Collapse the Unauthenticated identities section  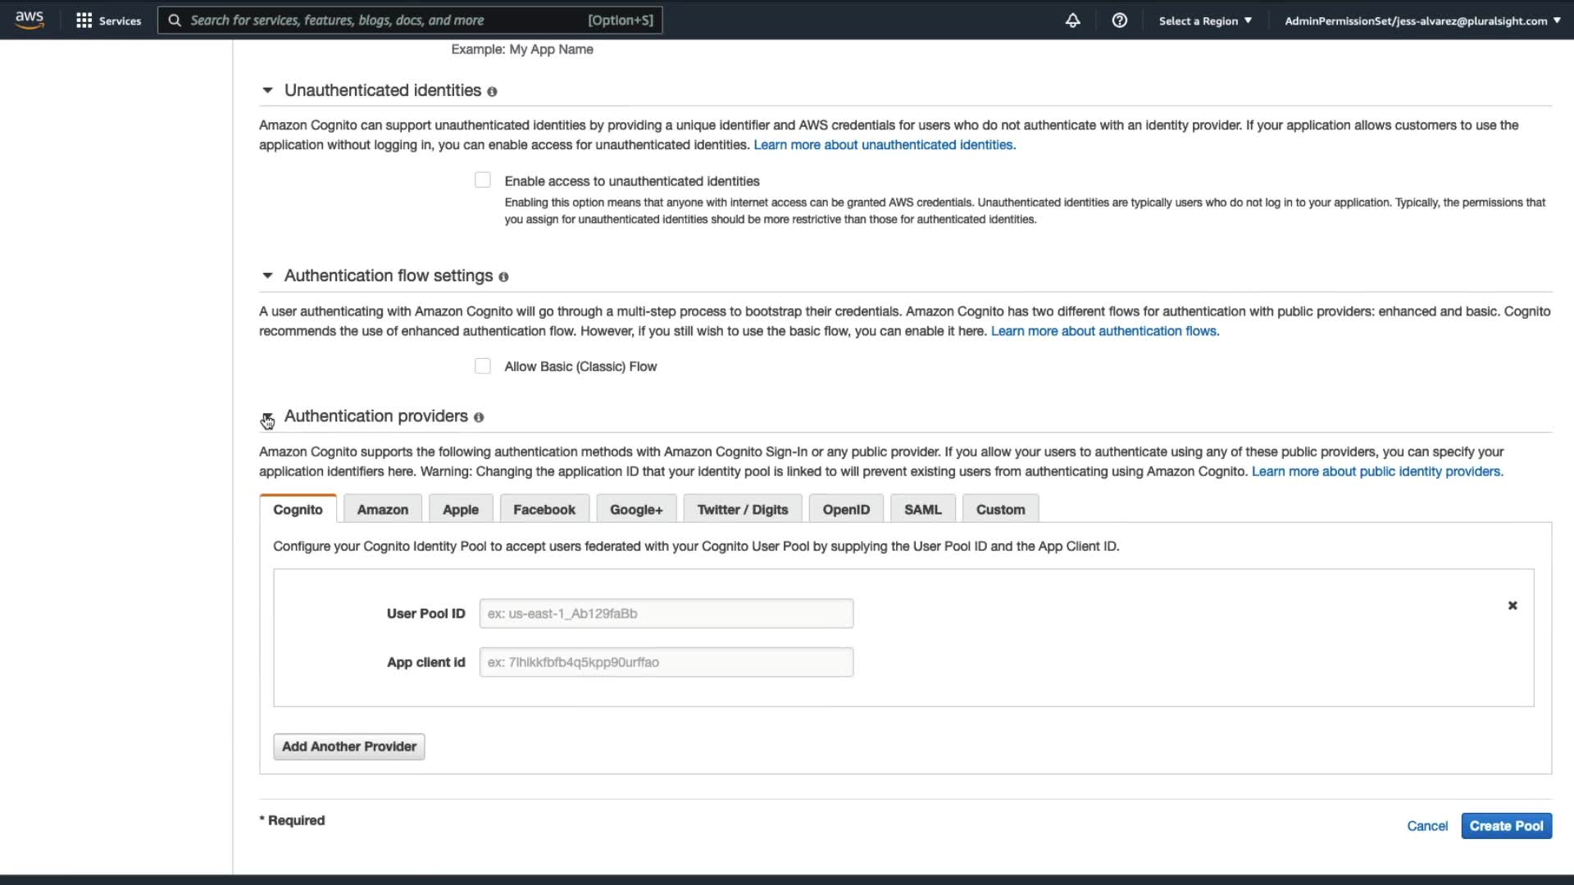(267, 91)
